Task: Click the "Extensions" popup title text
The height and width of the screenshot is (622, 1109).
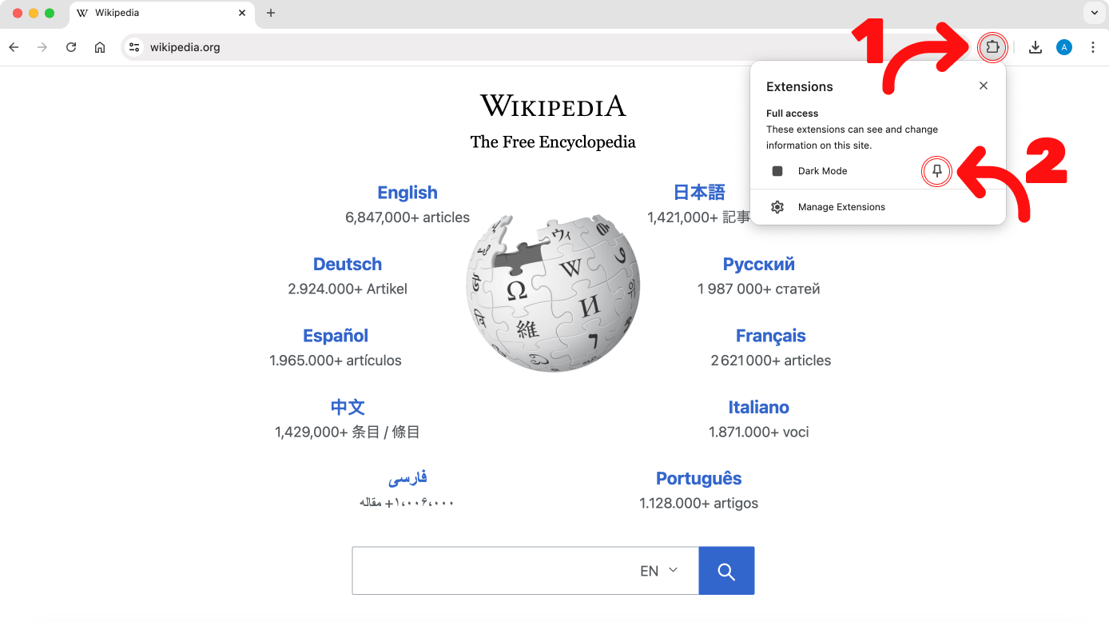Action: coord(800,86)
